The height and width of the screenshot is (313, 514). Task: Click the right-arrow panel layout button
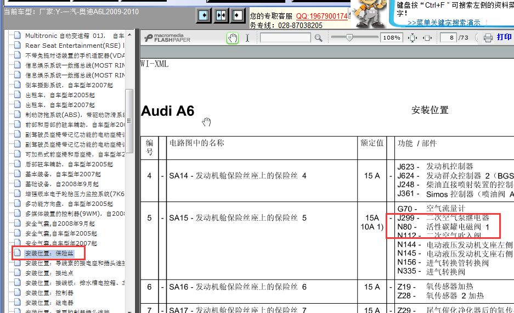(204, 16)
